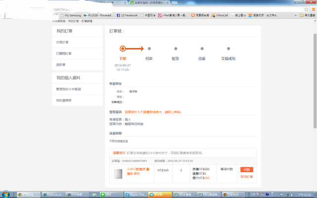317x198 pixels.
Task: Expand bookmarks overflow chevron
Action: (x=296, y=15)
